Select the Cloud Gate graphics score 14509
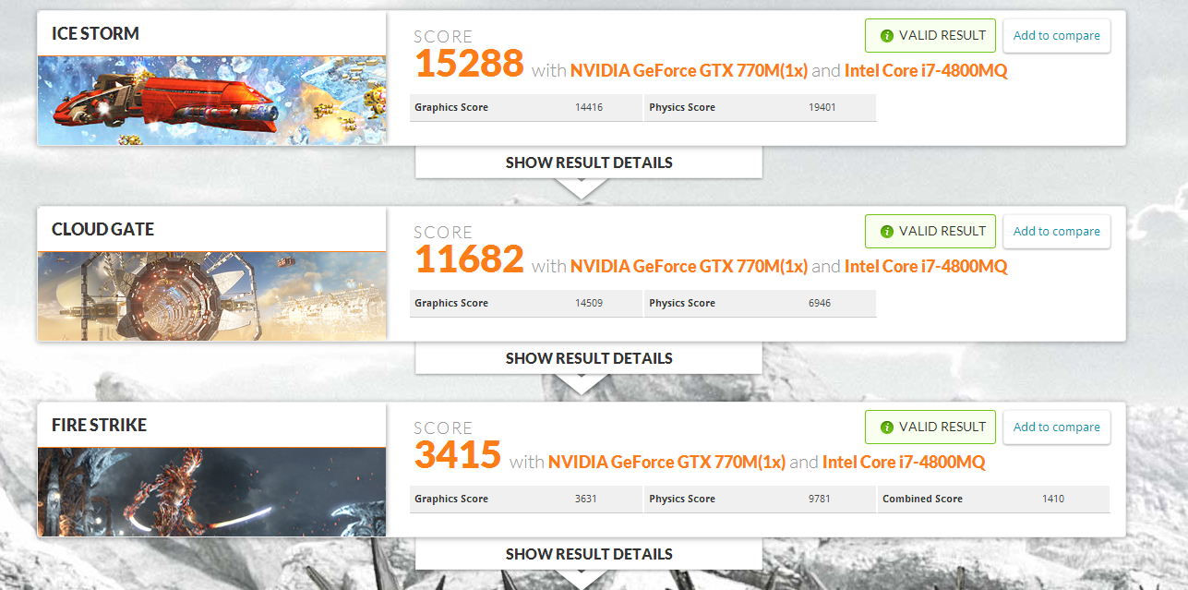1188x590 pixels. (589, 304)
